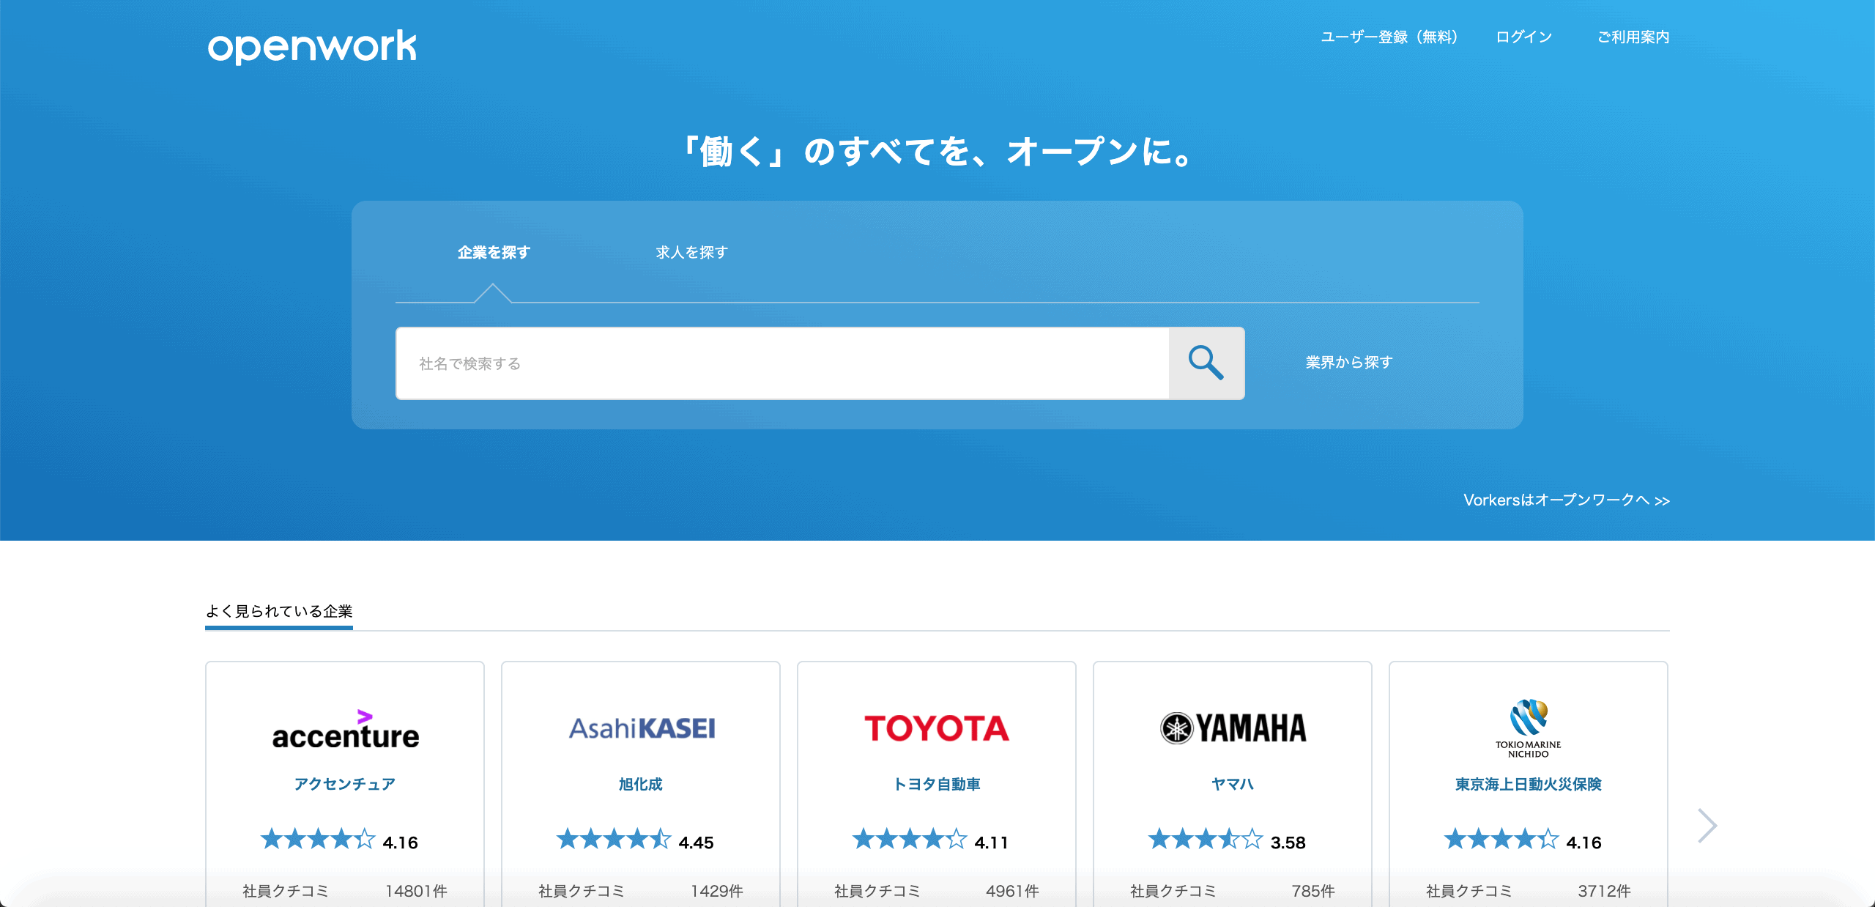The width and height of the screenshot is (1875, 907).
Task: Open the YAMAHA logo
Action: point(1233,728)
